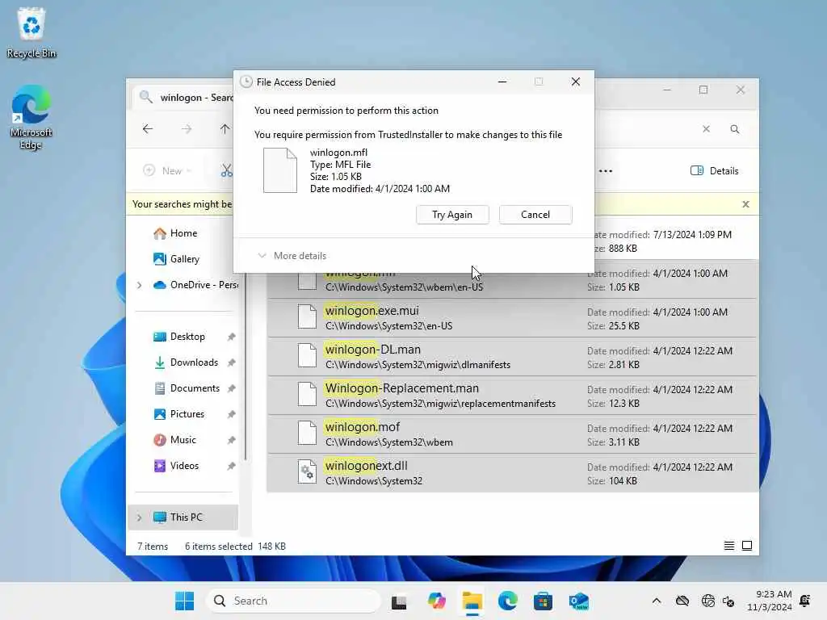Screen dimensions: 827x620
Task: Go up one folder level in Explorer
Action: pos(225,129)
